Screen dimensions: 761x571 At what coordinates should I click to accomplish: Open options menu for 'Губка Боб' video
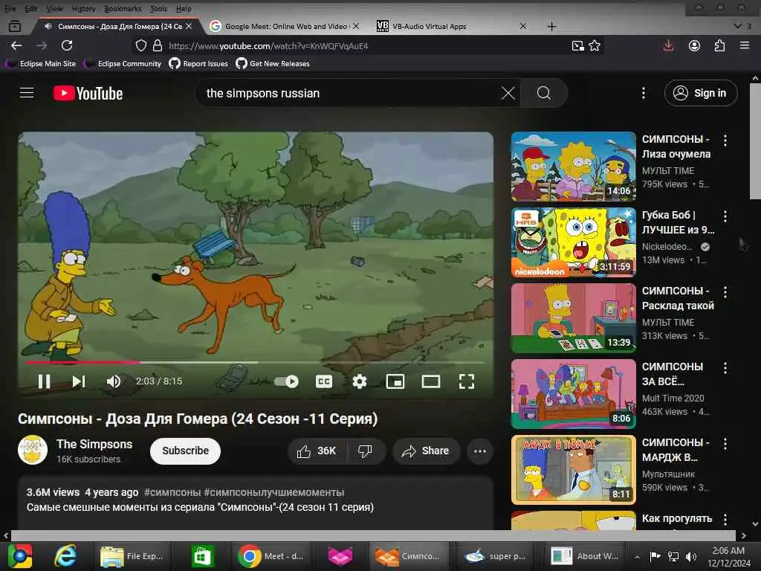[725, 216]
